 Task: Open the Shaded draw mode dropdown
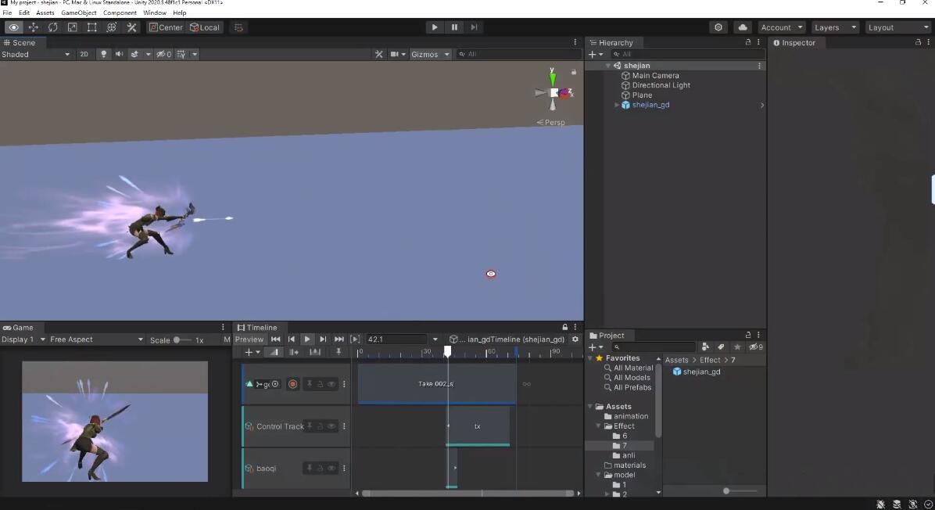pyautogui.click(x=36, y=54)
